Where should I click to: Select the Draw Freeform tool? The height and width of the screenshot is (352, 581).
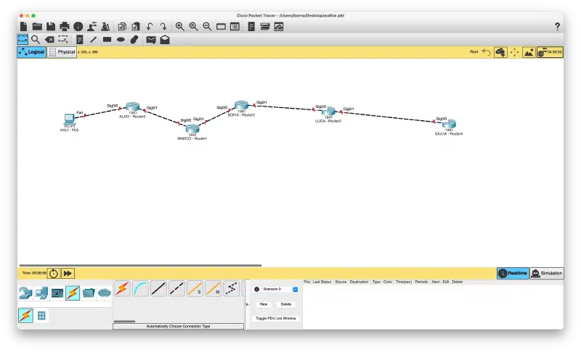pyautogui.click(x=134, y=40)
